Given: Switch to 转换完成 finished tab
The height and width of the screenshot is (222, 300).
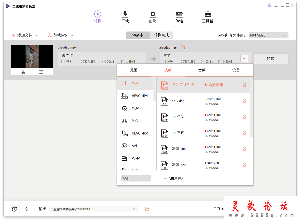Looking at the screenshot, I should coord(161,35).
